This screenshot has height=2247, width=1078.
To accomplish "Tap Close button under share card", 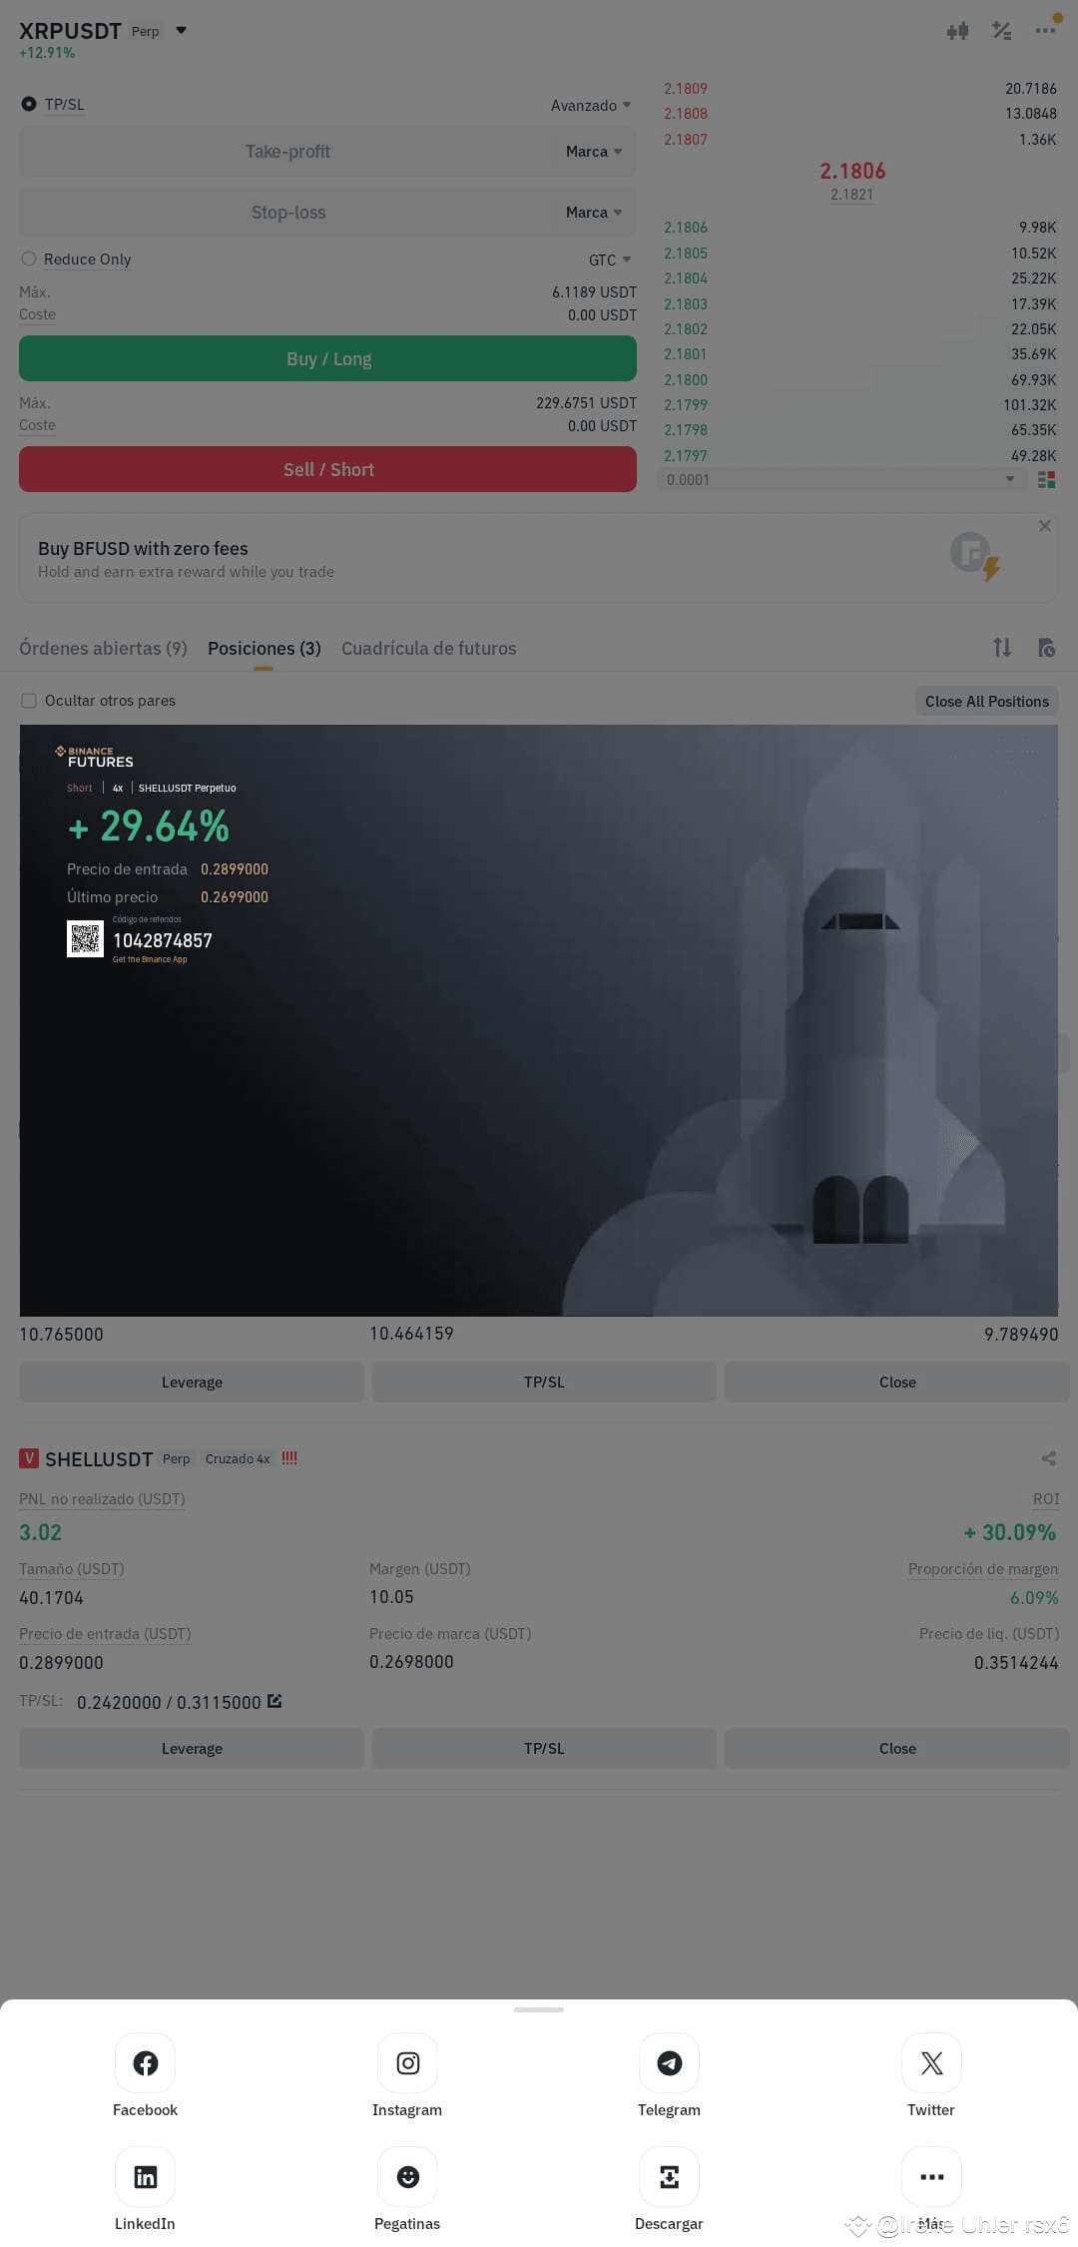I will tap(896, 1382).
